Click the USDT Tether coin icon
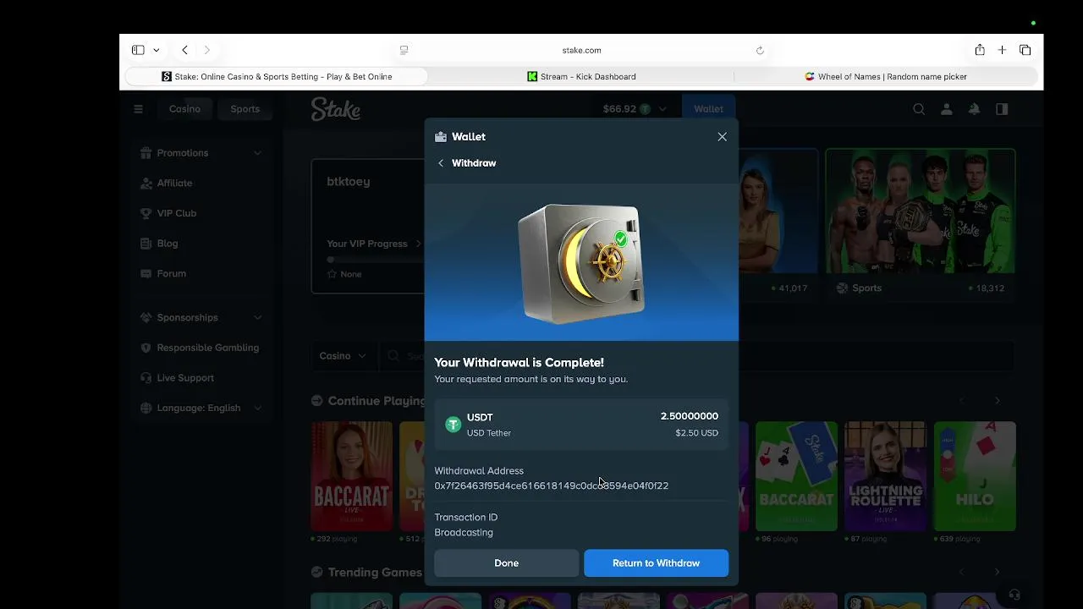Viewport: 1083px width, 609px height. coord(453,425)
